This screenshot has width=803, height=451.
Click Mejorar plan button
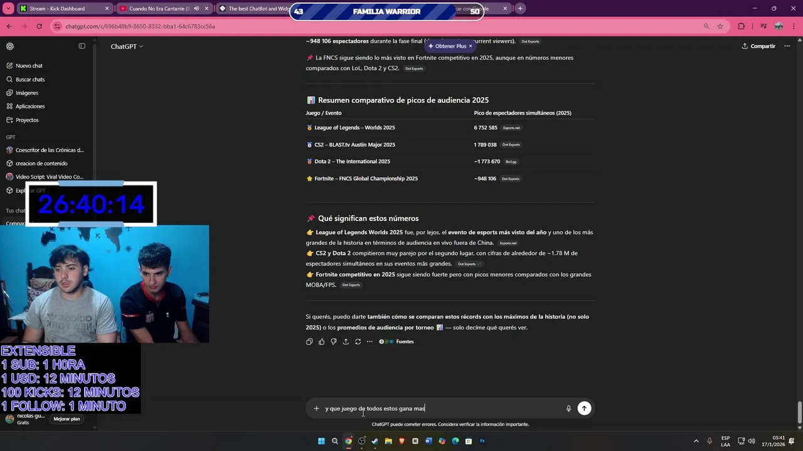tap(66, 419)
